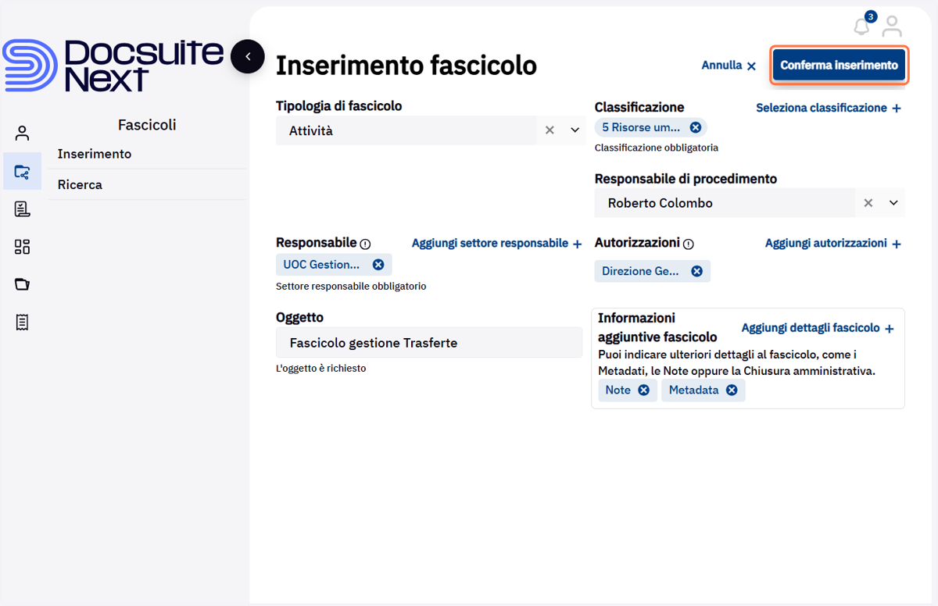
Task: Show info icon next to Autorizzazioni
Action: pyautogui.click(x=688, y=244)
